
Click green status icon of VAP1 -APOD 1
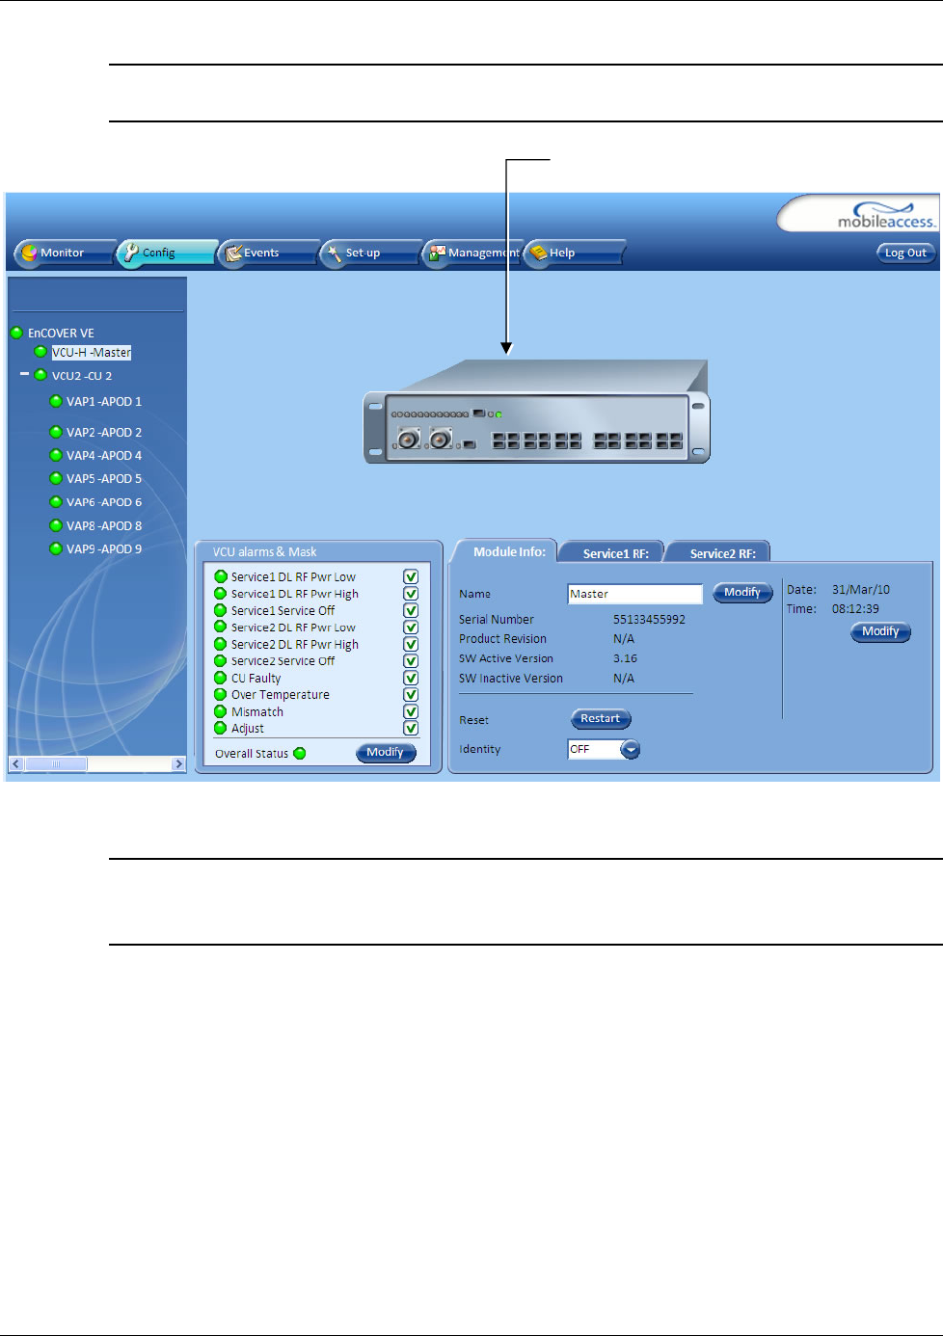pos(56,401)
